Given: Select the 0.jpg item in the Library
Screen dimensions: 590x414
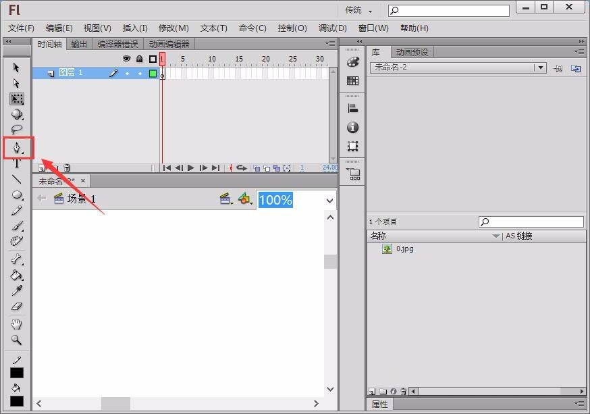Looking at the screenshot, I should tap(403, 249).
